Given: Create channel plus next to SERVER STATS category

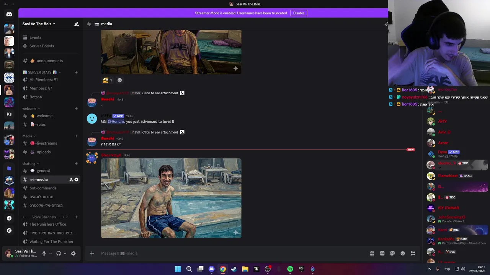Looking at the screenshot, I should coord(76,72).
